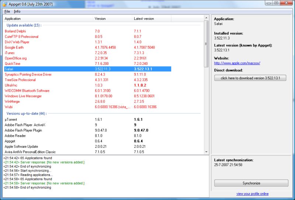The width and height of the screenshot is (295, 200).
Task: Click latest version 2.7.3.5 for WinMerge
Action: tap(139, 102)
